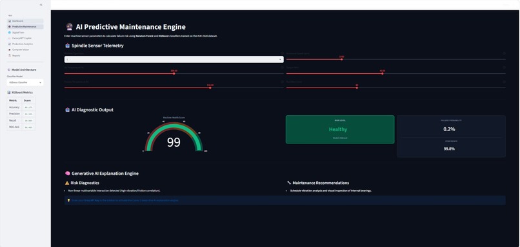Switch to Production Analytics
Viewport: 520px width, 247px height.
pos(25,44)
